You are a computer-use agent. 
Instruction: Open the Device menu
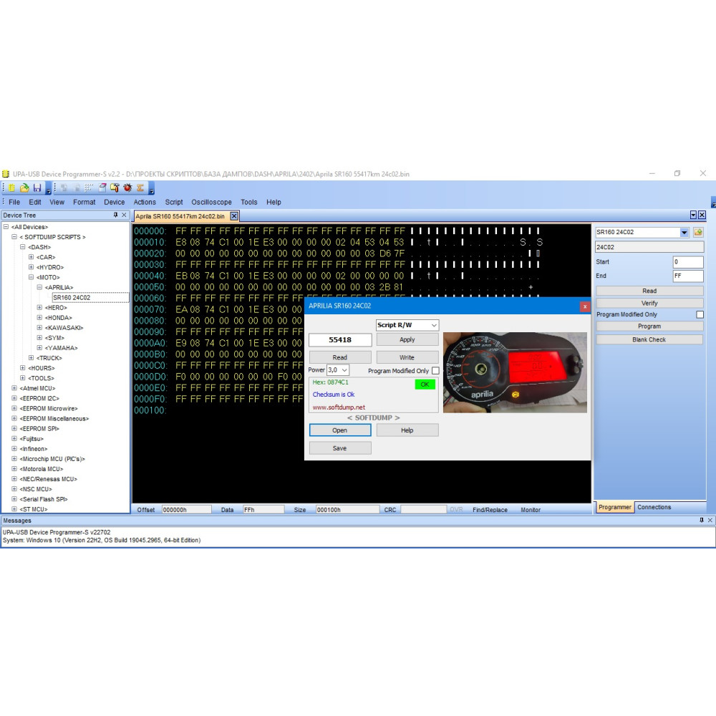click(114, 202)
